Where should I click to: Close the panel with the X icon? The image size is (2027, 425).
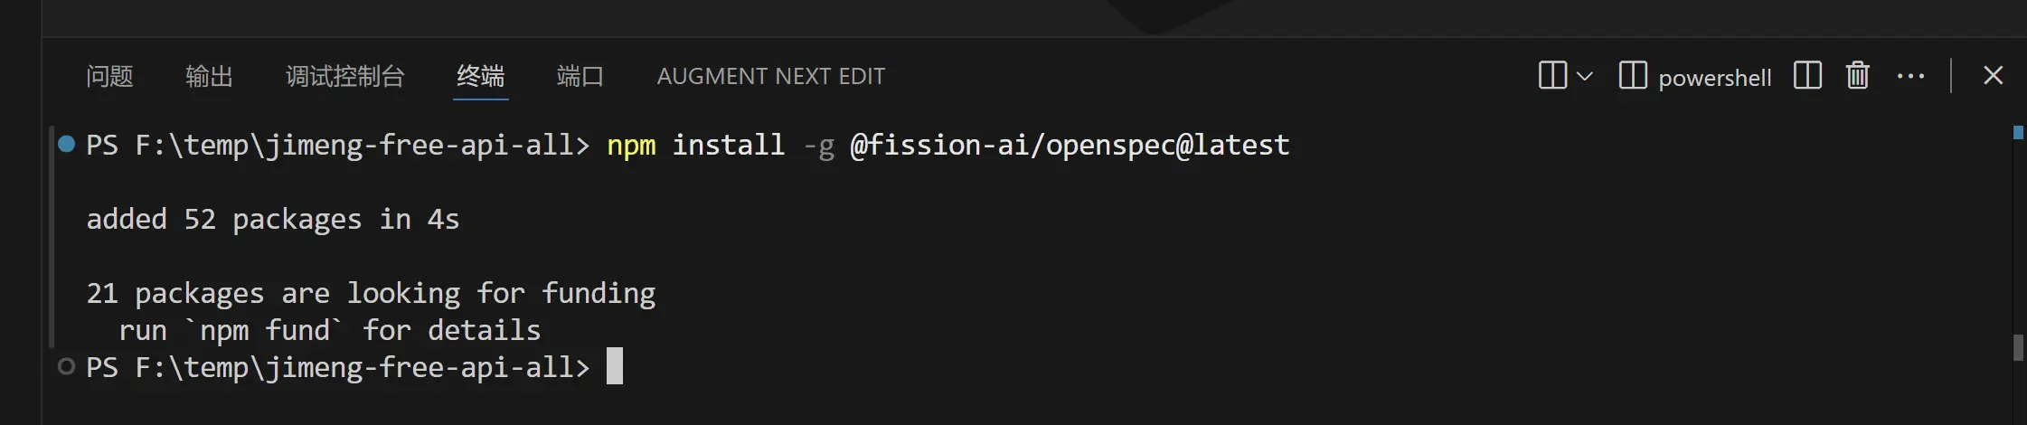click(1994, 75)
